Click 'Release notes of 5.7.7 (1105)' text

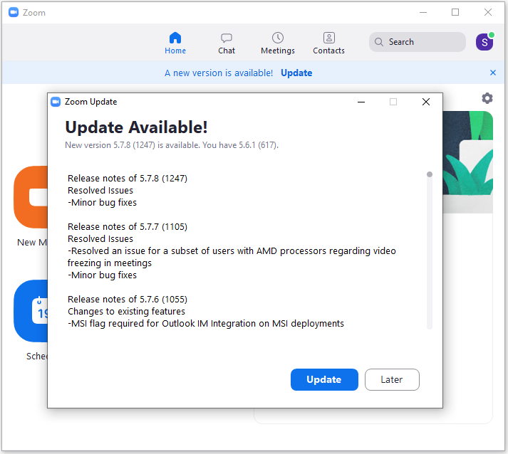[x=128, y=226]
